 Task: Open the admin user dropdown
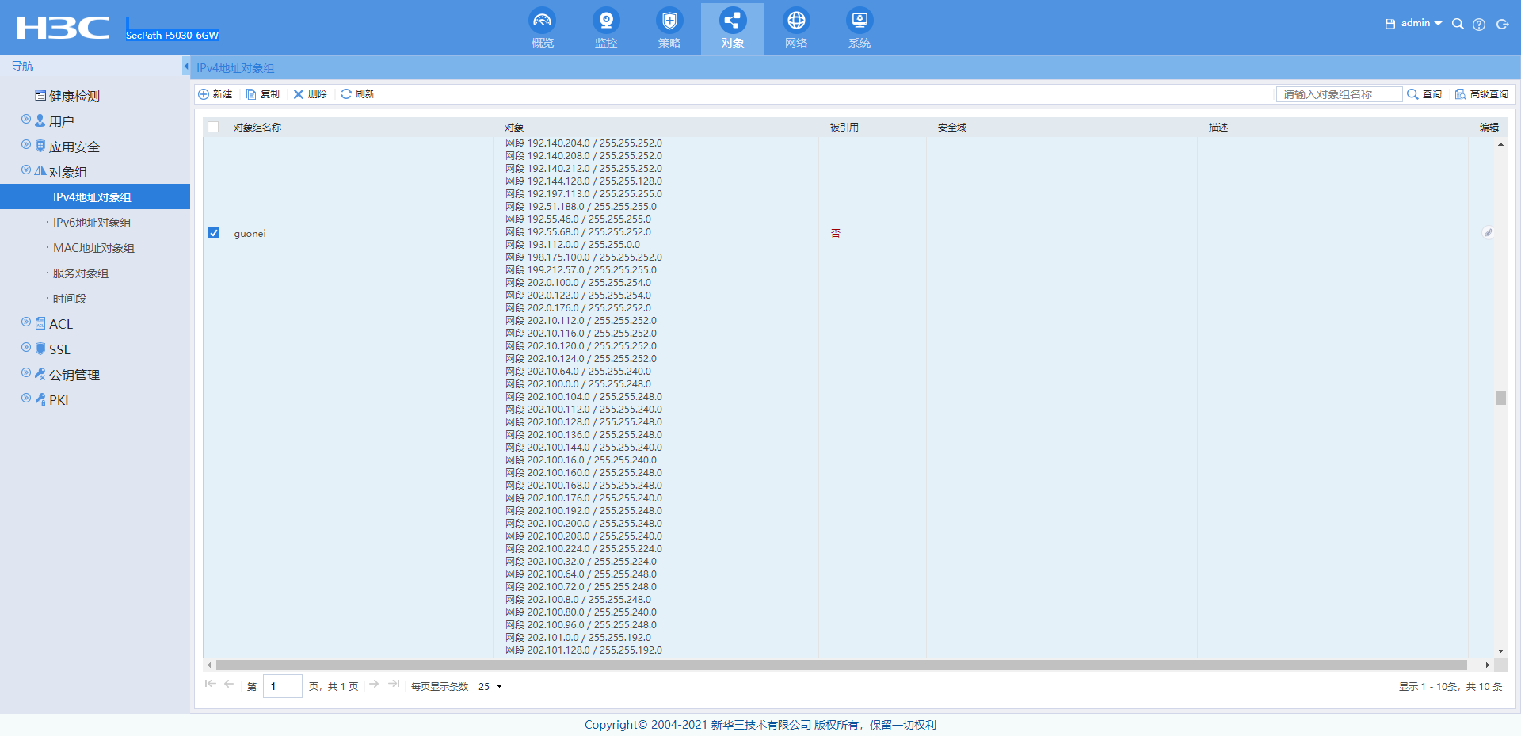pos(1421,24)
